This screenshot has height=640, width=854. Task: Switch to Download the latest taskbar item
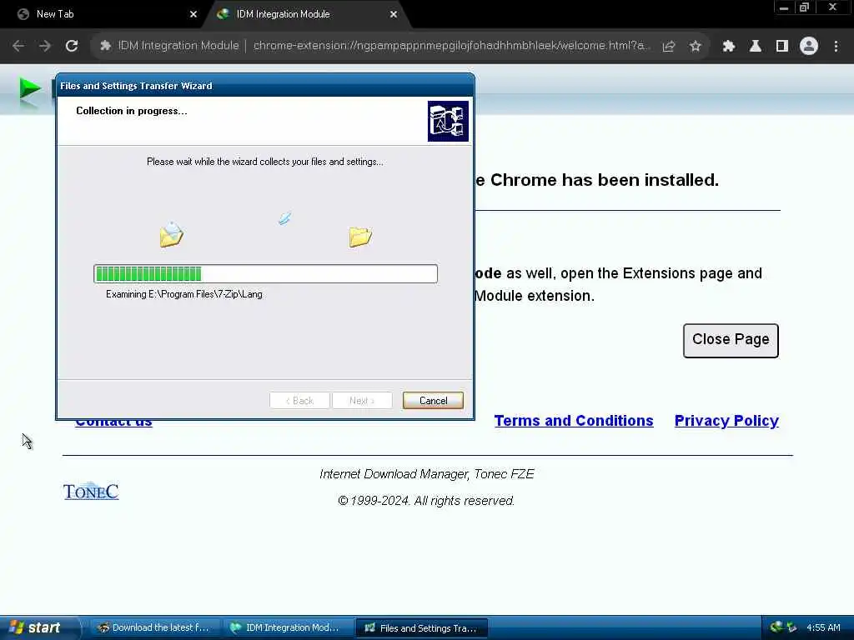(x=154, y=628)
